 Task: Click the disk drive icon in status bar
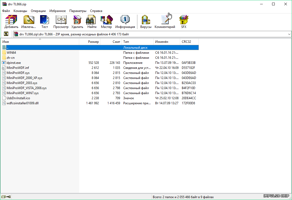coord(3,197)
